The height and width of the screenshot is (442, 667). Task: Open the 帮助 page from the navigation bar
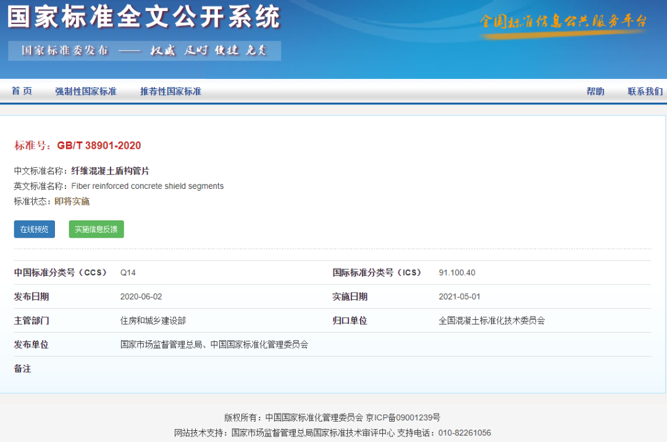(595, 91)
